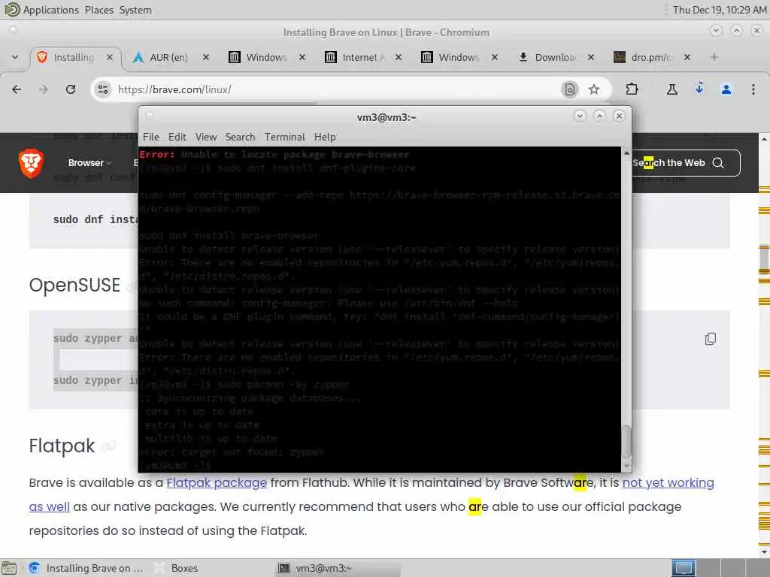This screenshot has width=770, height=577.
Task: Copy anchor link beside Flatpak heading
Action: (x=108, y=446)
